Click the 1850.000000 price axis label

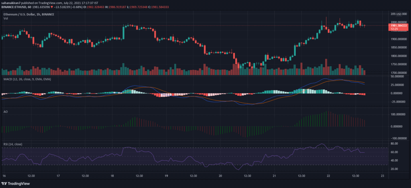pos(399,47)
